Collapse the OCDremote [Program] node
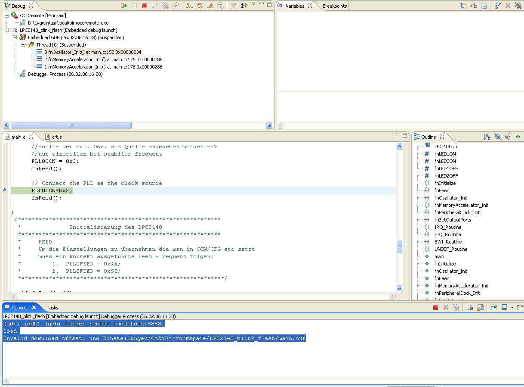 pyautogui.click(x=7, y=16)
